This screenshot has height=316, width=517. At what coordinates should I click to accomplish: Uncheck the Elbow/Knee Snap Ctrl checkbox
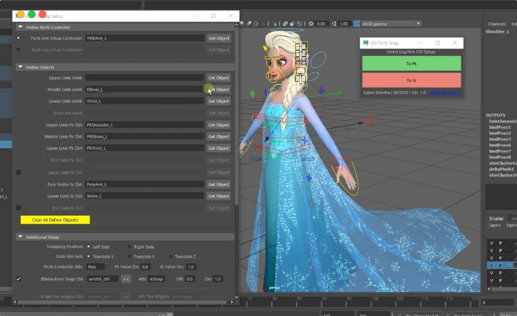19,279
